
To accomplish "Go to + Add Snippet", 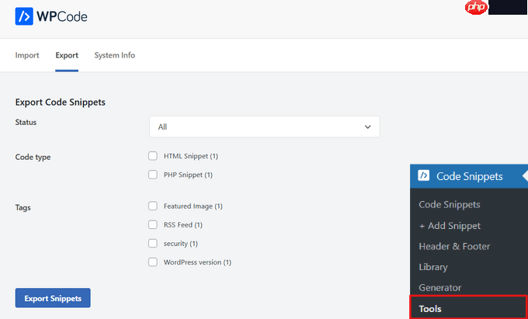I will pos(450,226).
